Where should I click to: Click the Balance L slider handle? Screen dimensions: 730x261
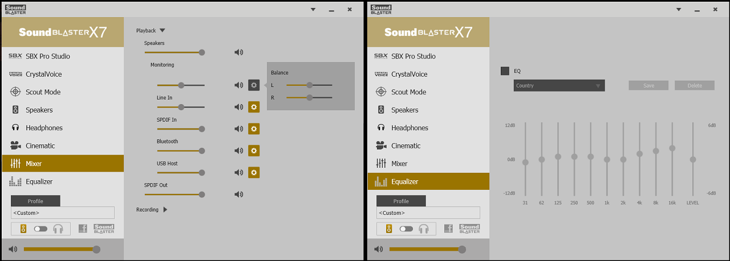point(309,85)
